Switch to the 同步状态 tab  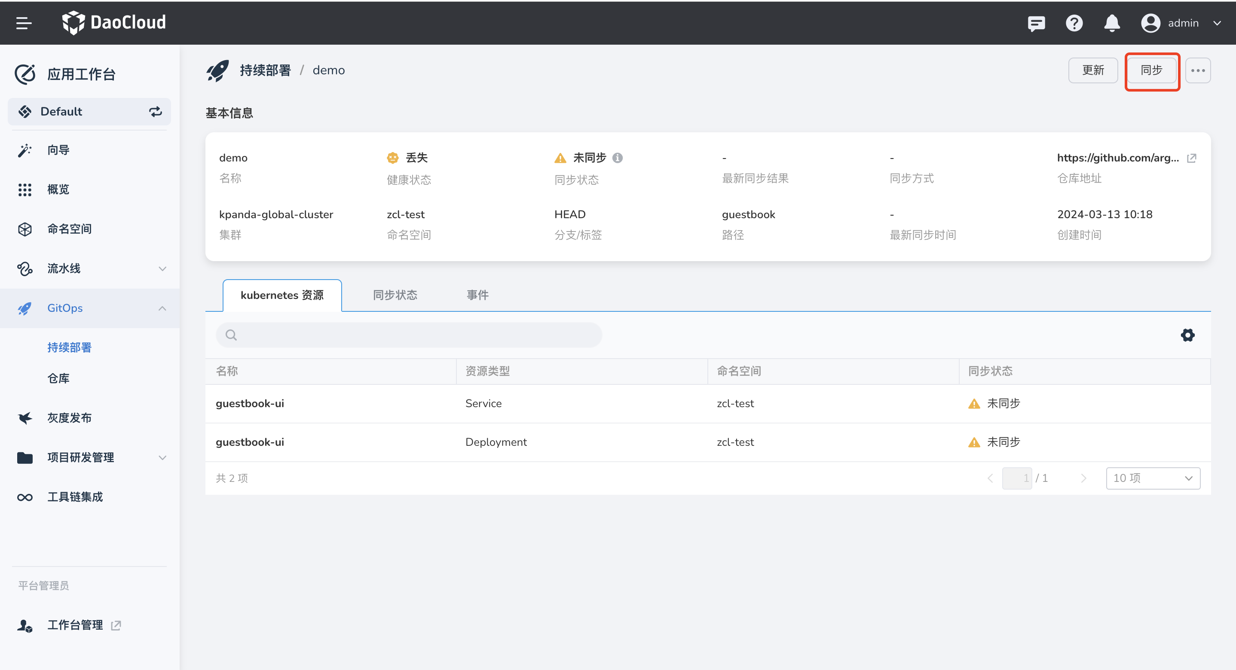point(395,295)
